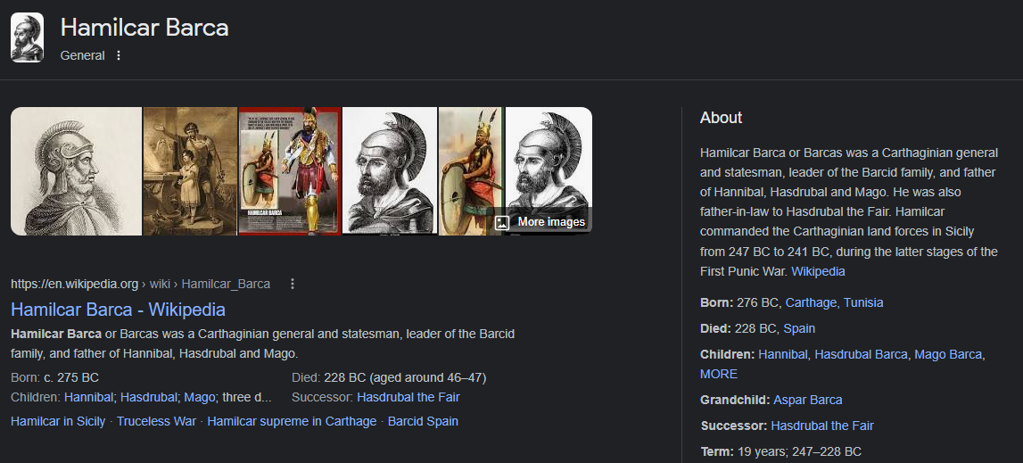Open the options menu next to Wikipedia URL
This screenshot has width=1023, height=463.
[x=293, y=284]
